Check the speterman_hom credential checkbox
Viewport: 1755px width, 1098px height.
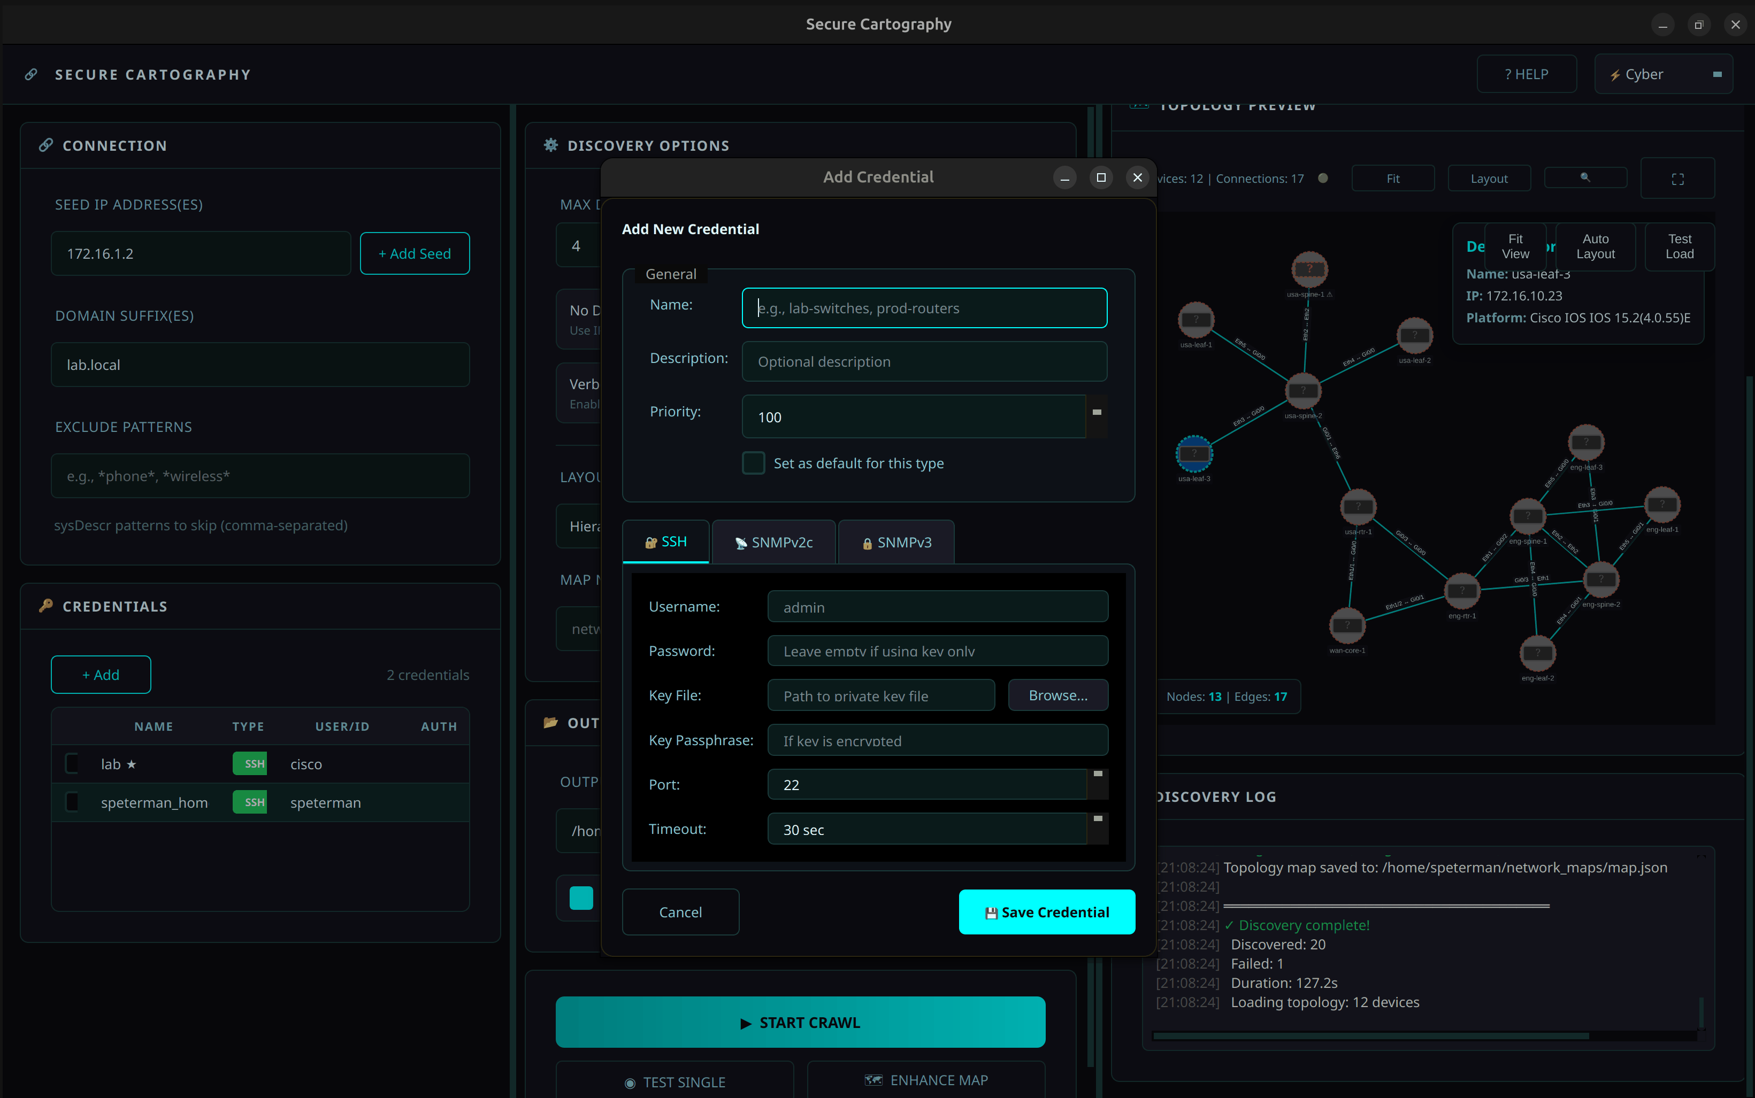(72, 802)
